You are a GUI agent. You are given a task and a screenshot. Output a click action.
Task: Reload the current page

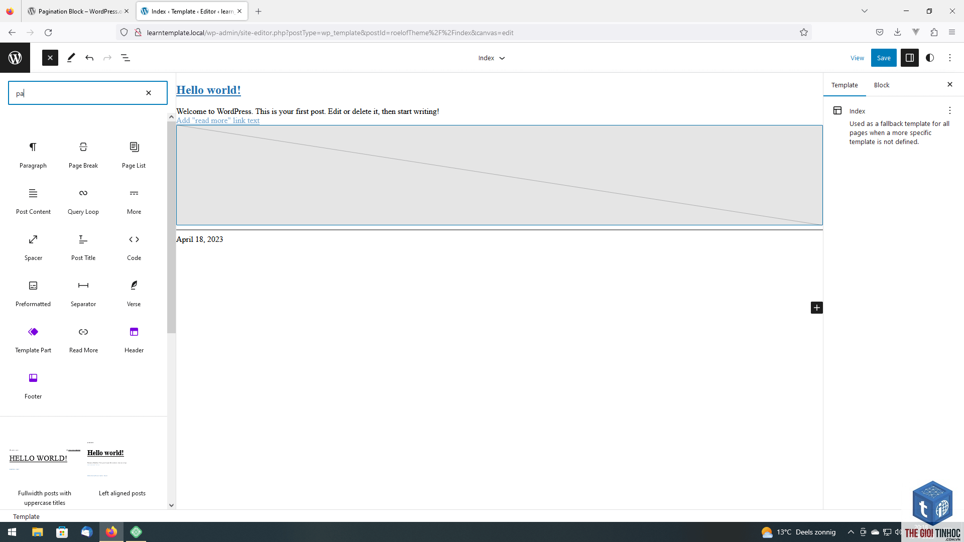coord(48,33)
